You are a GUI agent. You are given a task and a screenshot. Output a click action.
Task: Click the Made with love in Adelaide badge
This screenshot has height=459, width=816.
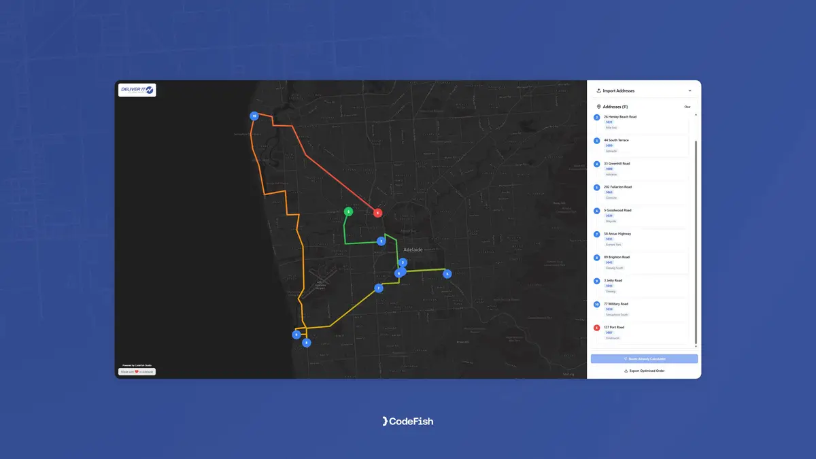point(137,372)
